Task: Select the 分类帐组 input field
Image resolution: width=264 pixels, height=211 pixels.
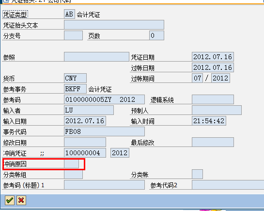Action: pyautogui.click(x=73, y=174)
